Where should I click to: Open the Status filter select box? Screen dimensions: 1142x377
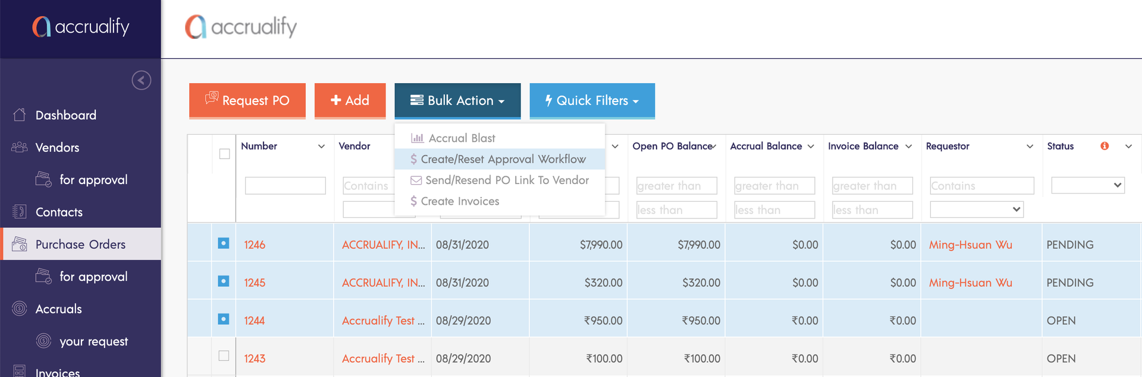pos(1088,185)
